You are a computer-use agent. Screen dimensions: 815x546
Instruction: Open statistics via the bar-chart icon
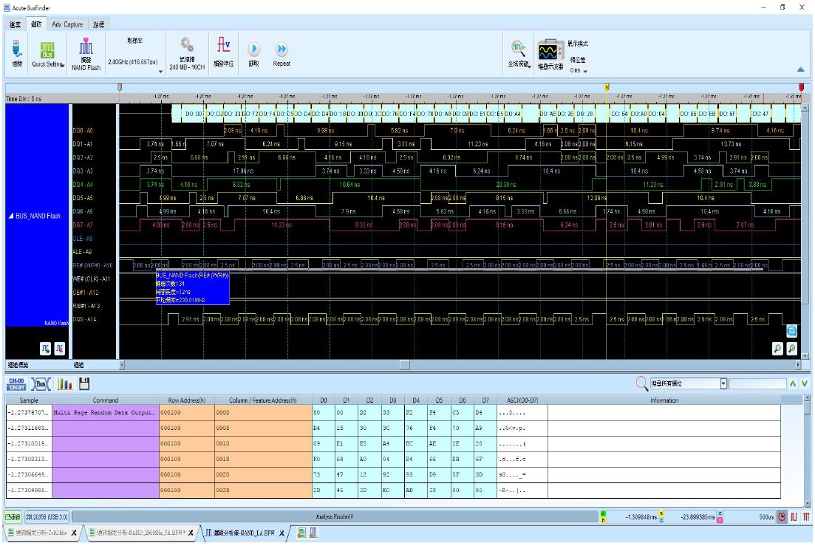[66, 383]
